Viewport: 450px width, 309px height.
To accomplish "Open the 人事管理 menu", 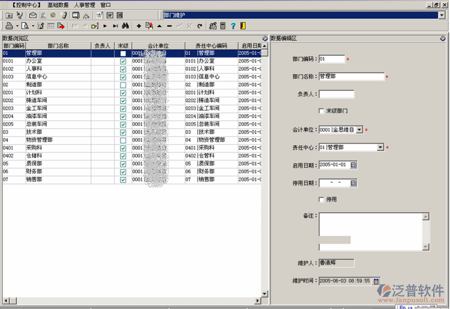I will tap(84, 5).
